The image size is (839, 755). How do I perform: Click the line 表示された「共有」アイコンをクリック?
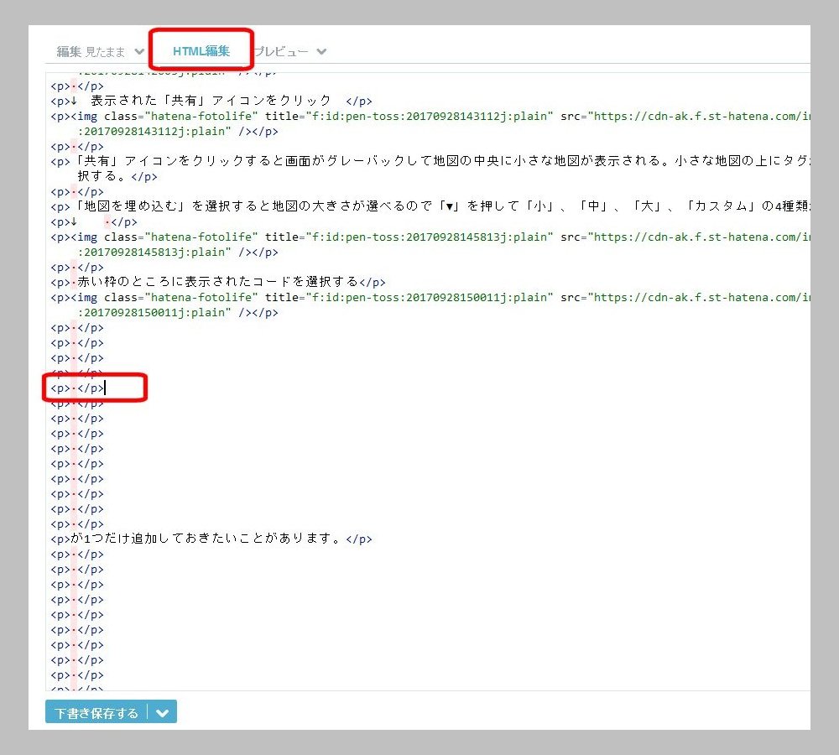click(x=211, y=101)
